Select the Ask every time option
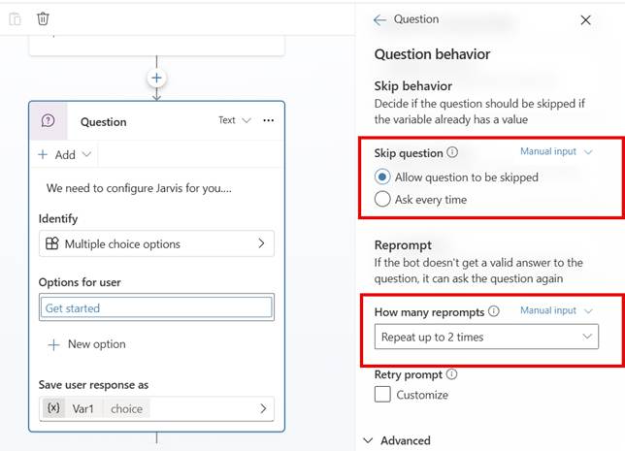Viewport: 625px width, 451px height. (x=382, y=200)
